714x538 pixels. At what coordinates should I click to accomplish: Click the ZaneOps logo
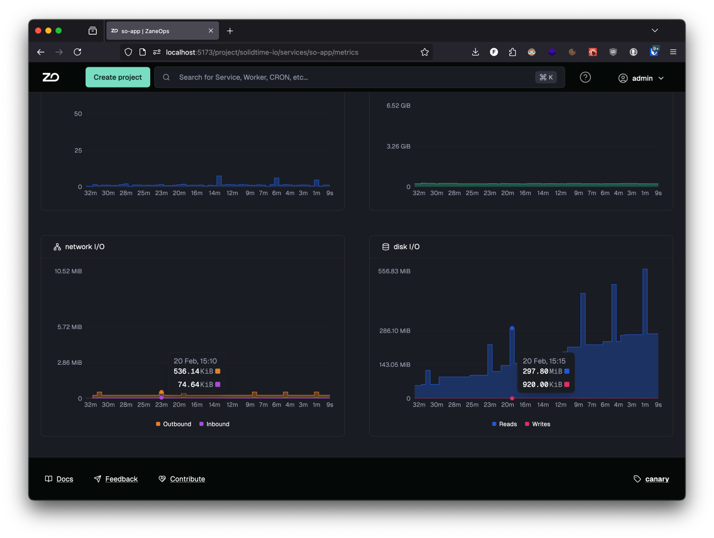click(x=51, y=77)
